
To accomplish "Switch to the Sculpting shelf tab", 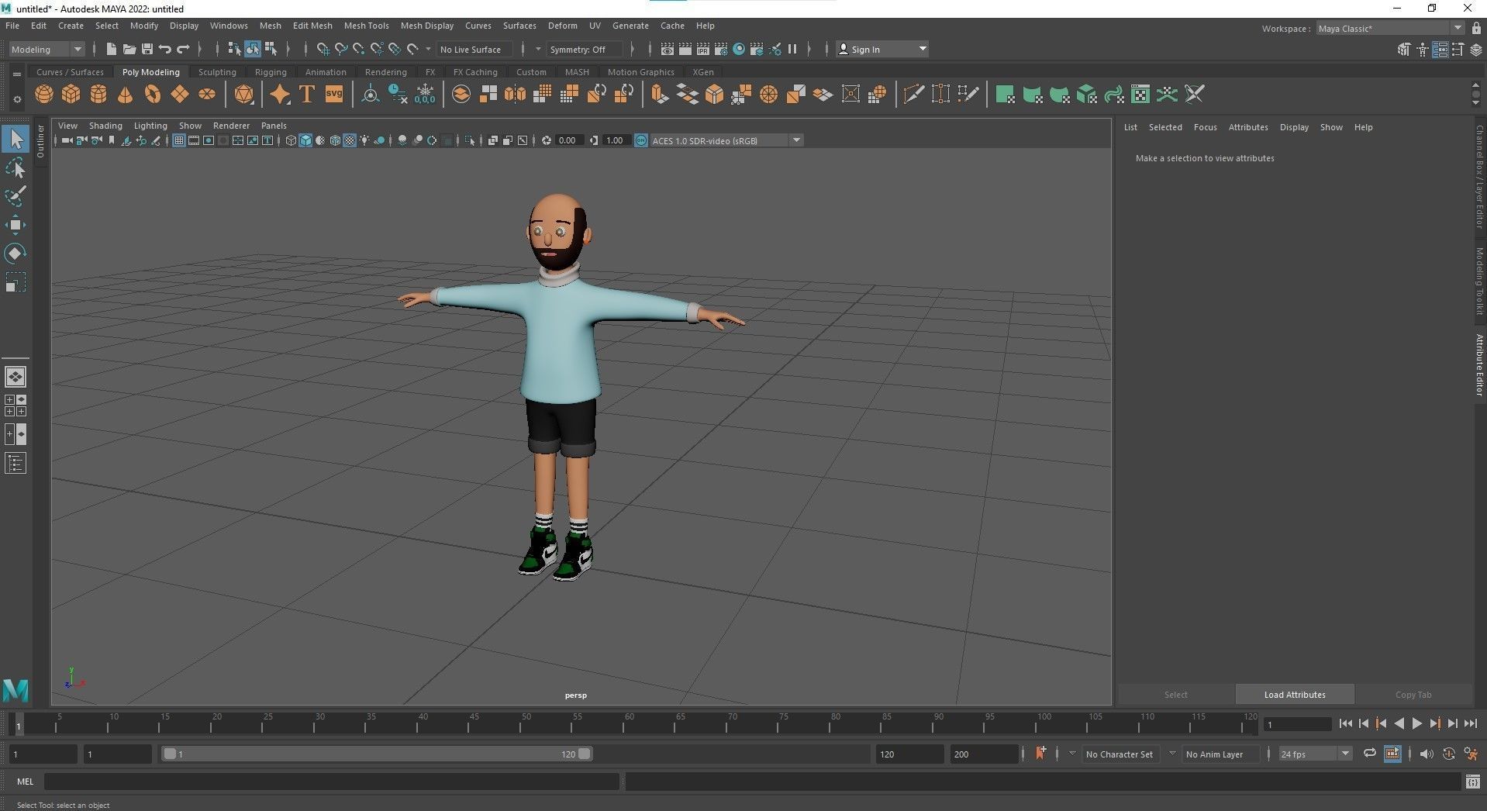I will click(217, 71).
